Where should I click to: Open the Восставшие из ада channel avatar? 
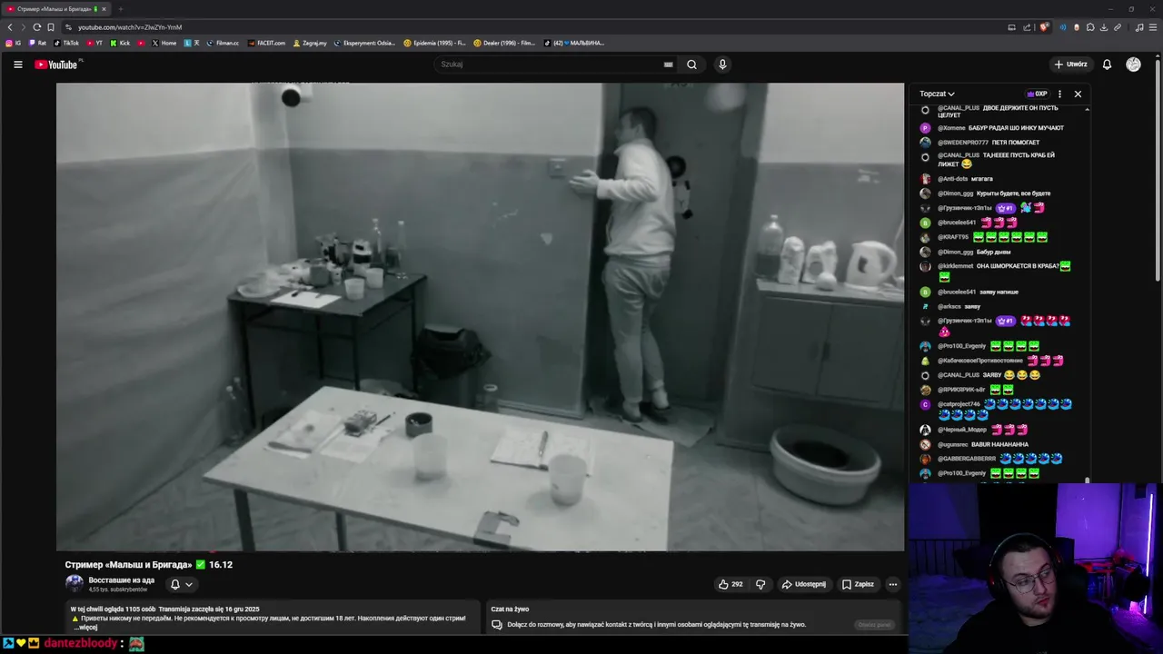(x=75, y=584)
